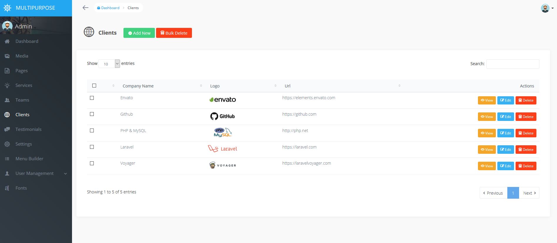Click the GitHub logo image

(223, 116)
